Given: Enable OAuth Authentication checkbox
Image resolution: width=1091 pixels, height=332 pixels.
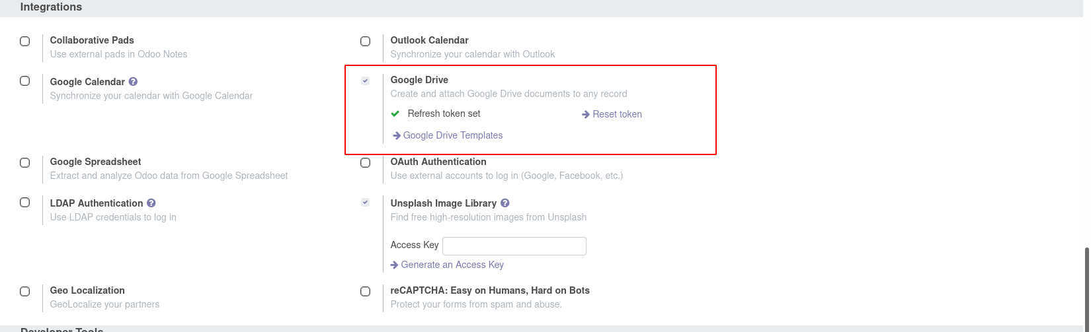Looking at the screenshot, I should [366, 162].
